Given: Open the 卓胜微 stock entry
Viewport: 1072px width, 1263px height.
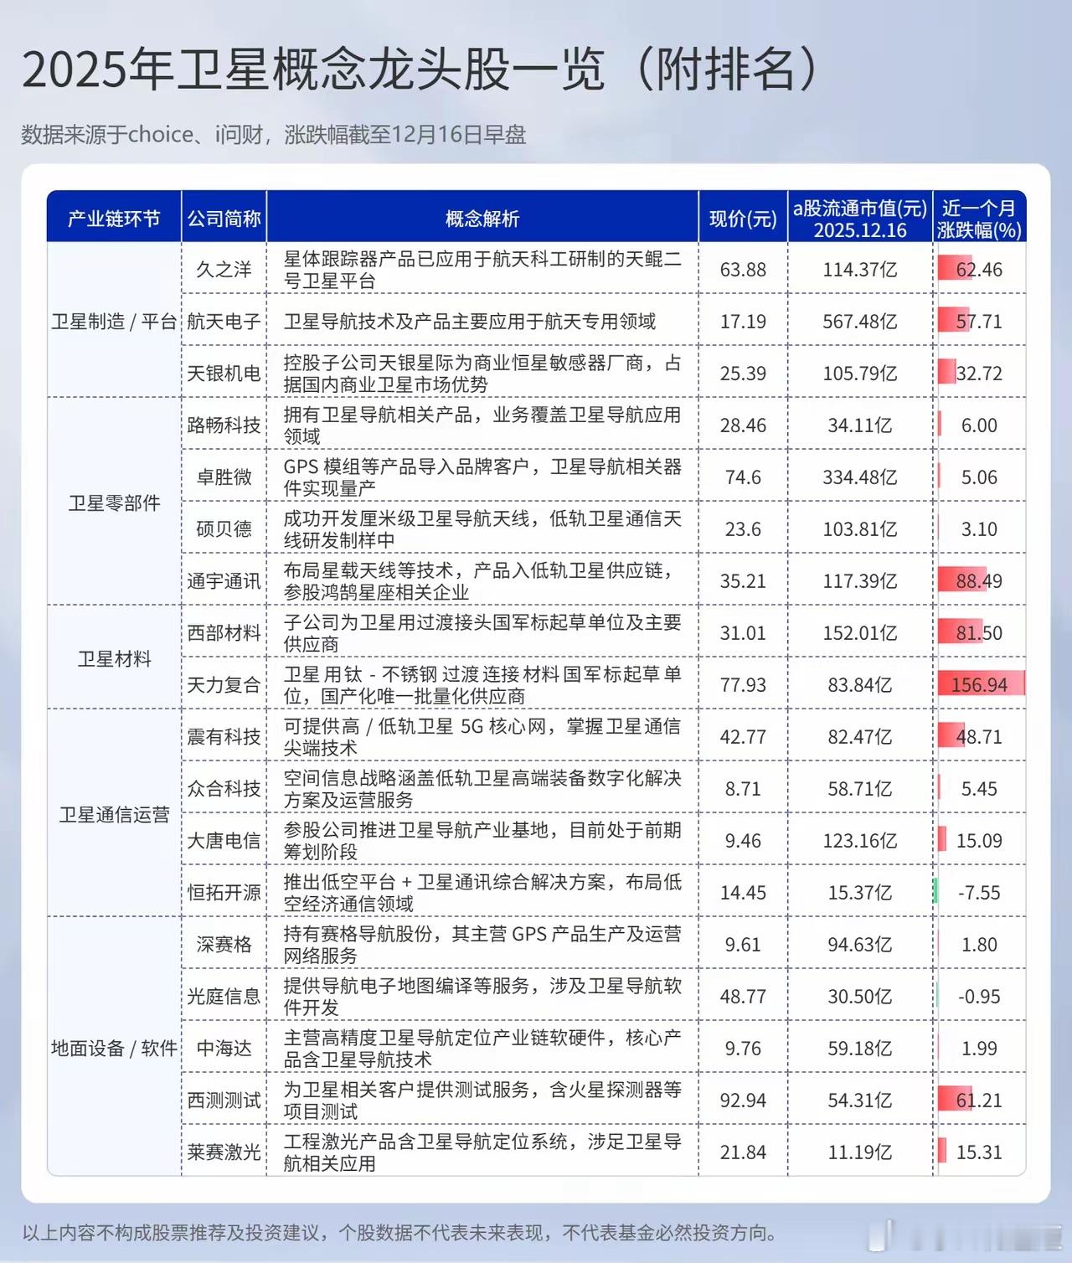Looking at the screenshot, I should [224, 477].
